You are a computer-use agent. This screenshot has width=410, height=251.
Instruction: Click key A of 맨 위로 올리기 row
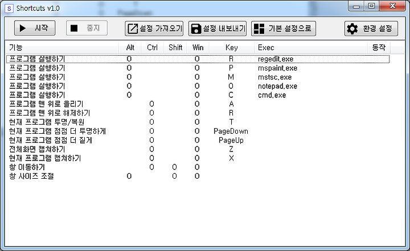tap(231, 104)
